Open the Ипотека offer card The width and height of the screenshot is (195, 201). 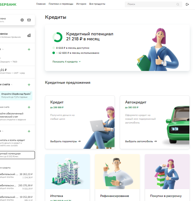(x=67, y=178)
